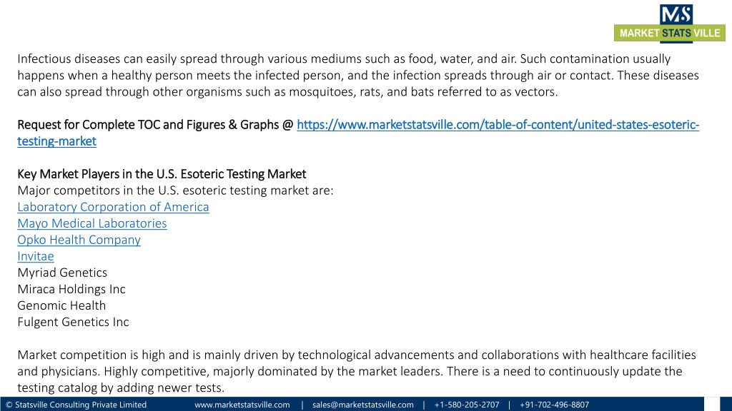Click the +1-580-205-2707 phone number
This screenshot has width=732, height=411.
[466, 405]
